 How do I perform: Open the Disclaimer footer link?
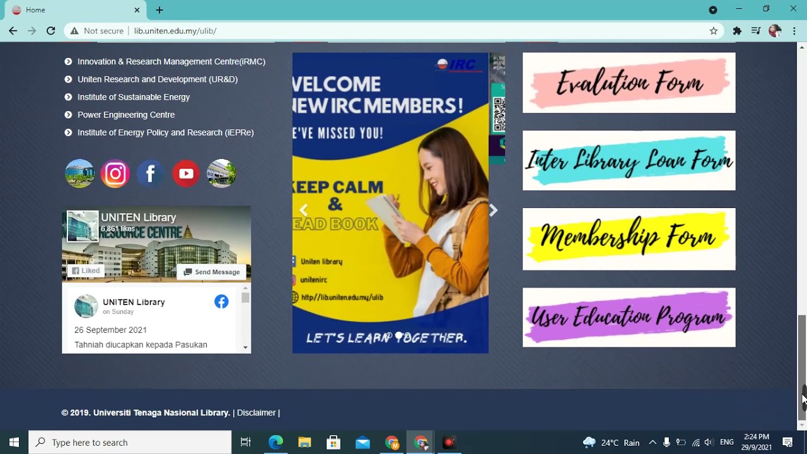pyautogui.click(x=257, y=412)
